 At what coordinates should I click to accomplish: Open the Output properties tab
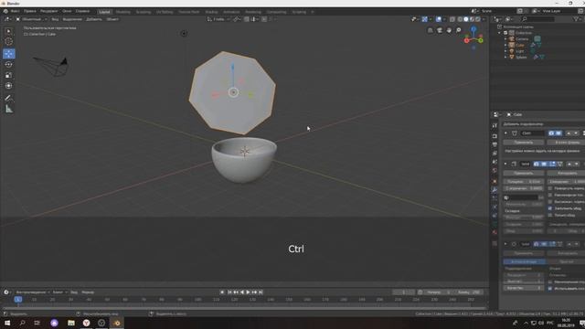click(495, 144)
